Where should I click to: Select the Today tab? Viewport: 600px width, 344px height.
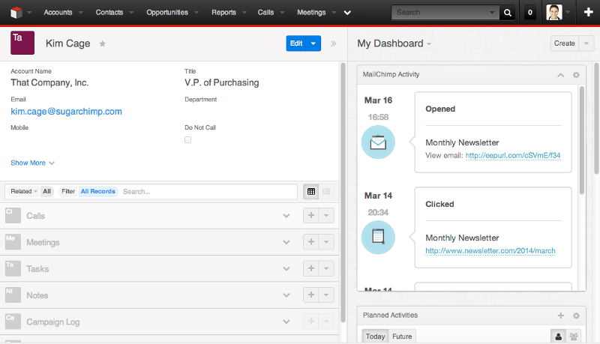(375, 337)
